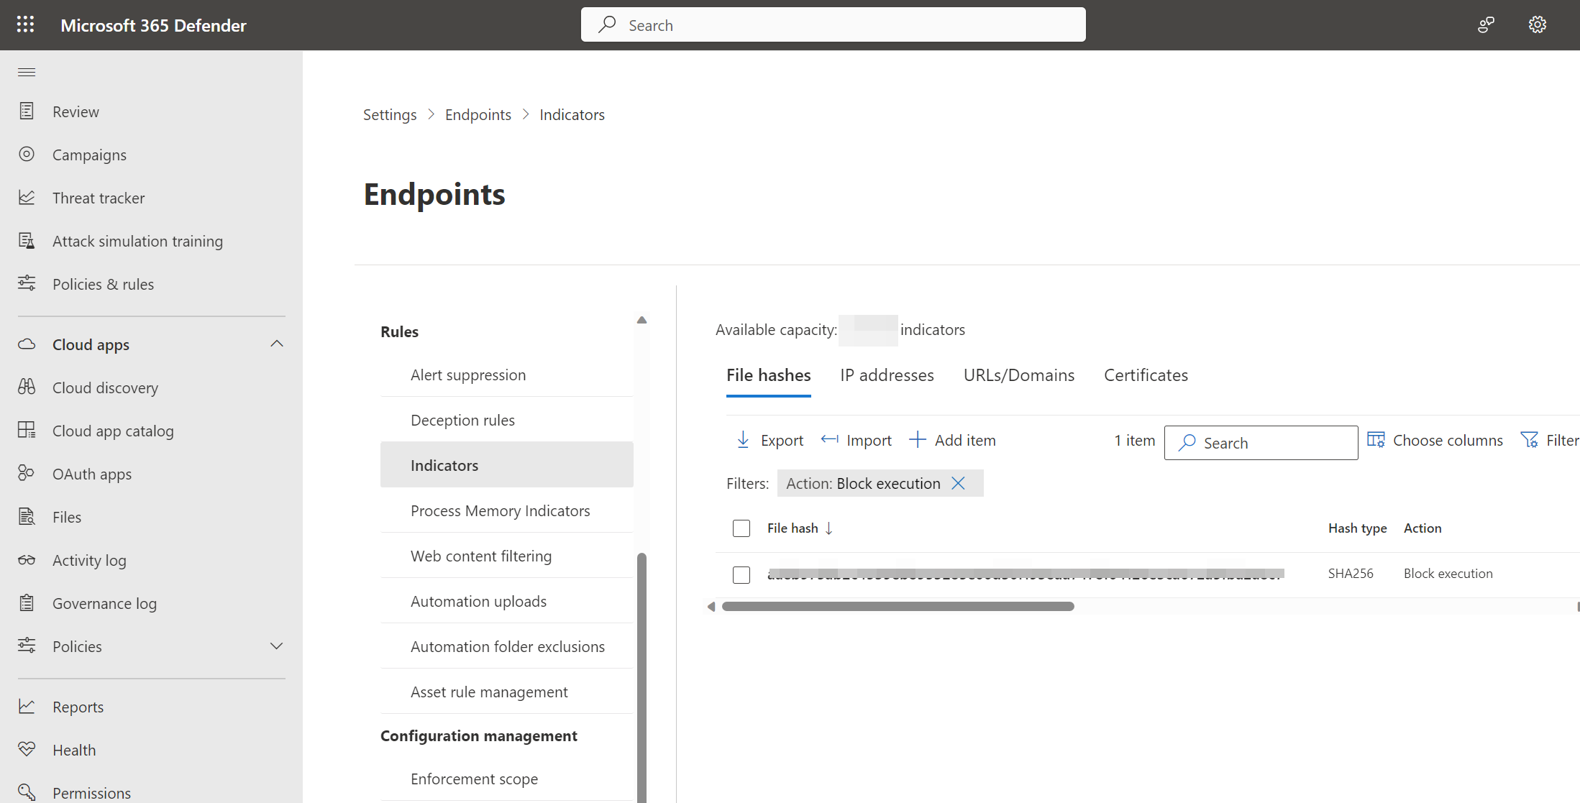Screen dimensions: 1580x803
Task: Click the Cloud discovery binoculars icon
Action: [x=27, y=387]
